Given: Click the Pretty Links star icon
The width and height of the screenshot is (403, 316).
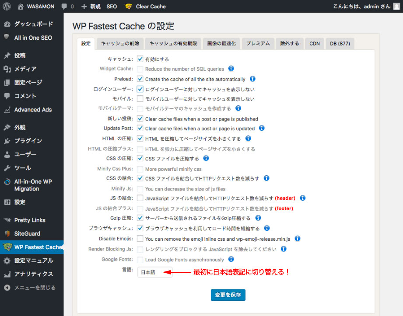Looking at the screenshot, I should point(7,220).
